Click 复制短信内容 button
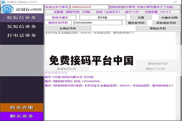This screenshot has height=121, width=182. 158,64
